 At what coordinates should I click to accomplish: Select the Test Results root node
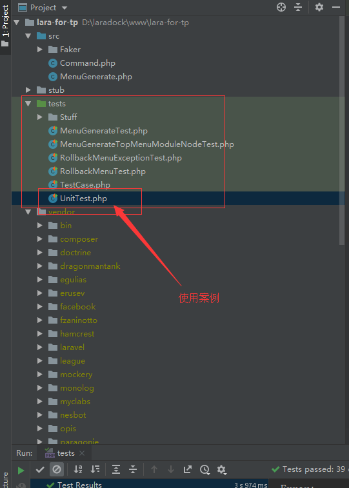click(x=149, y=483)
